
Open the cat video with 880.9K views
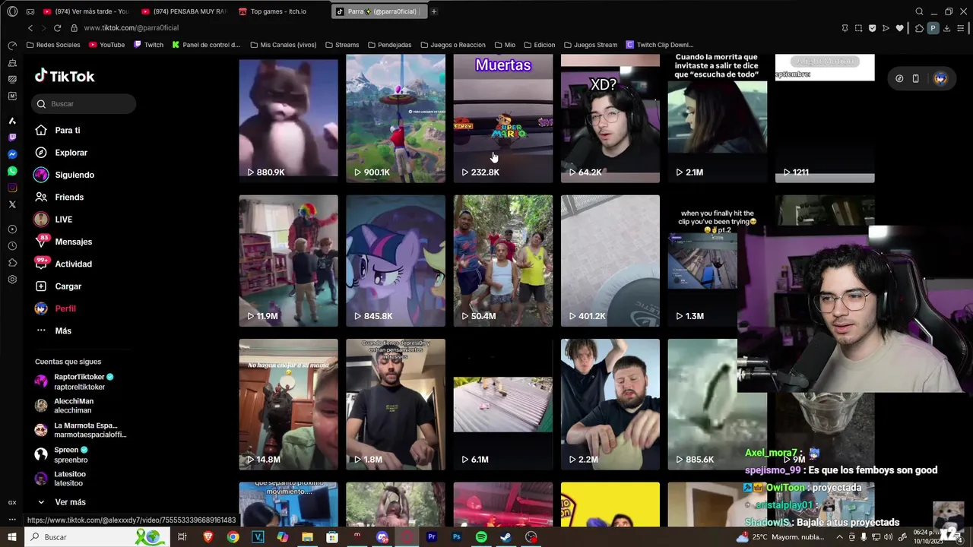[x=288, y=119]
